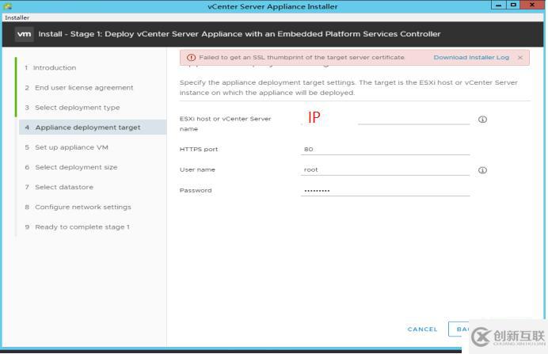Click the BACK button
This screenshot has height=354, width=548.
coord(459,329)
